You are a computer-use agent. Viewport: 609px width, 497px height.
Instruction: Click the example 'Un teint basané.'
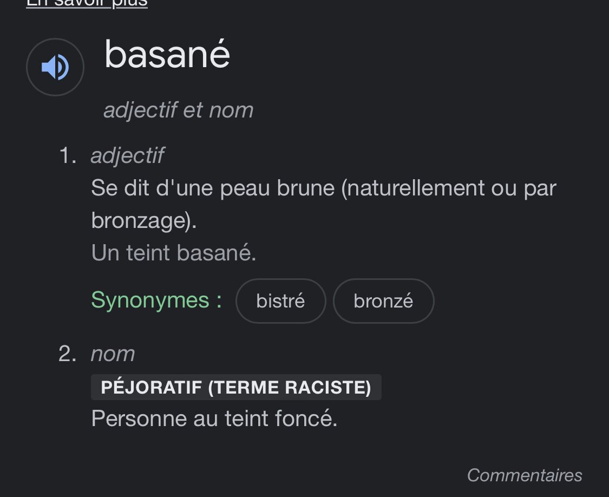[x=174, y=253]
